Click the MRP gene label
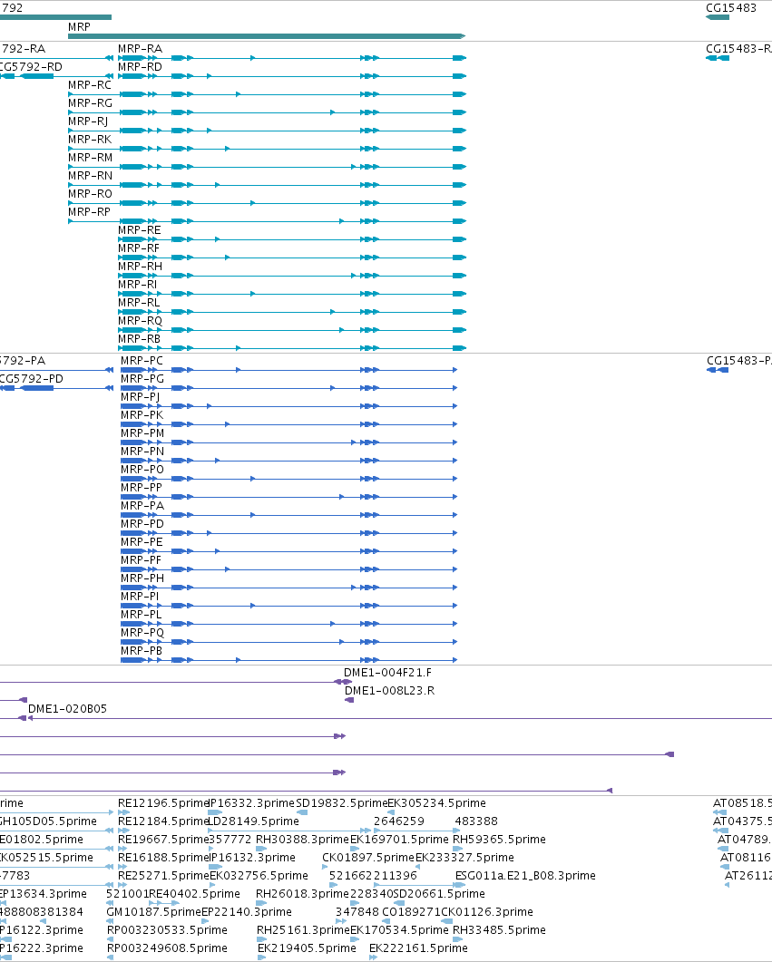This screenshot has width=772, height=962. tap(79, 27)
